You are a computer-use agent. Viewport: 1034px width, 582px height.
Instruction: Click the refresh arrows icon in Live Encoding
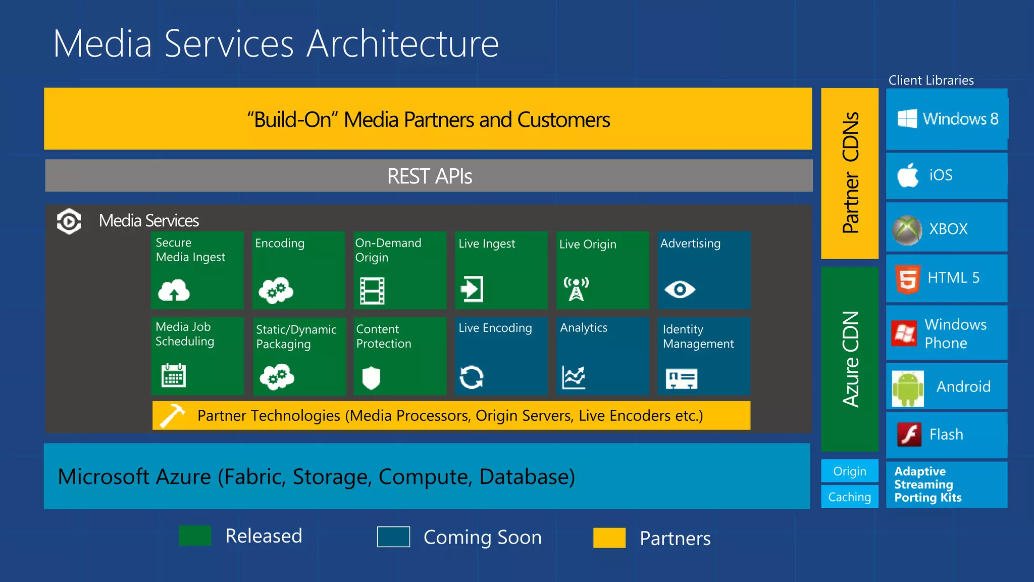coord(472,377)
